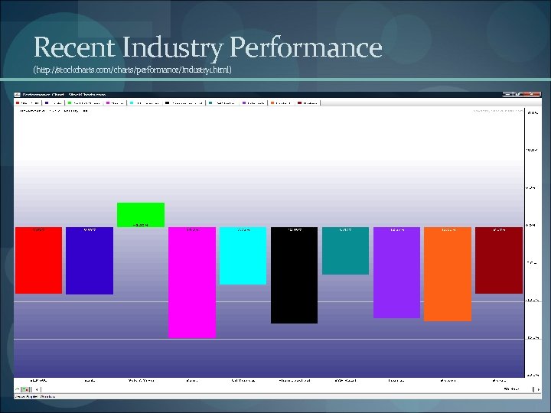The height and width of the screenshot is (413, 551).
Task: Maximize the Performance Chart window
Action: point(517,94)
